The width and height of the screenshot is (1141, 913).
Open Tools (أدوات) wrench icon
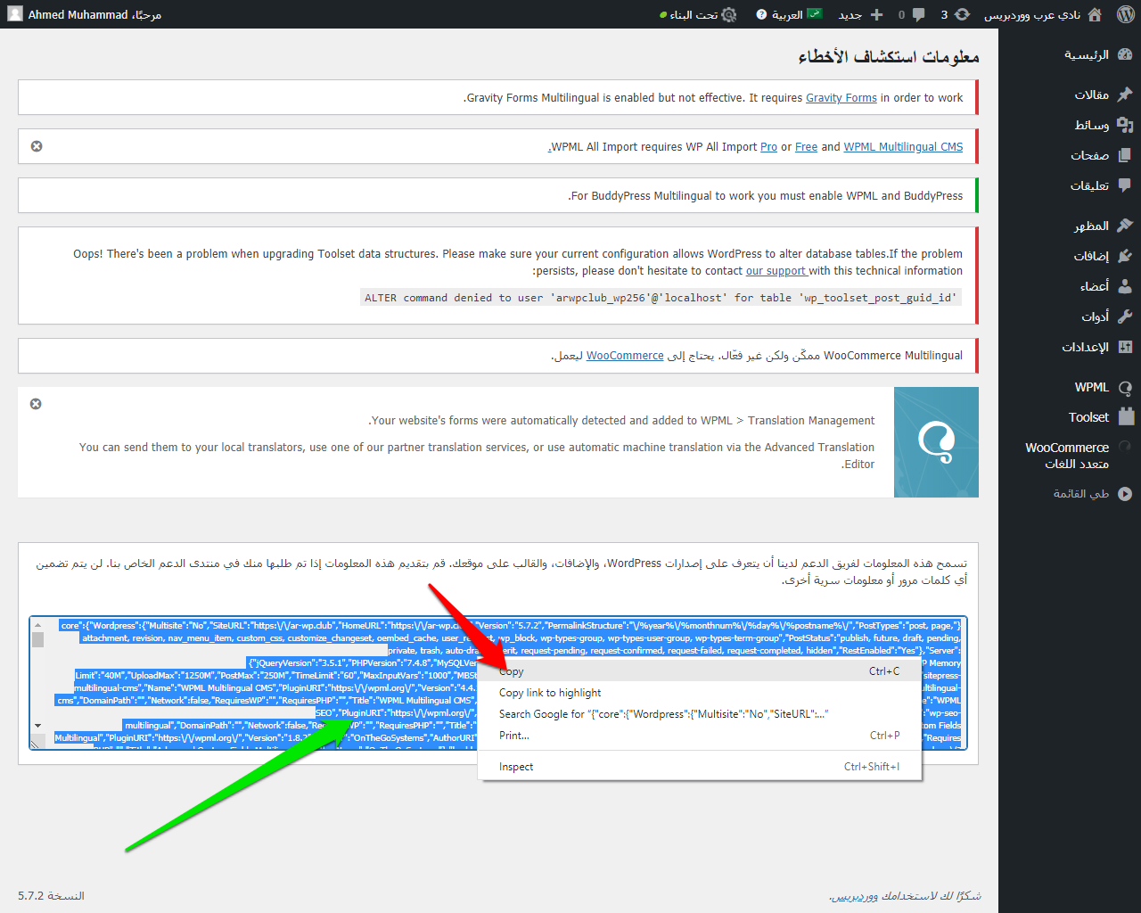[1125, 317]
